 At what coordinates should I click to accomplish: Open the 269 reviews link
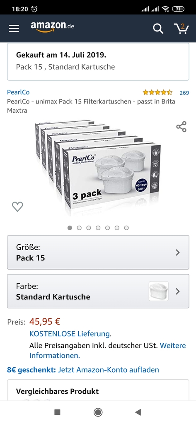(x=184, y=93)
